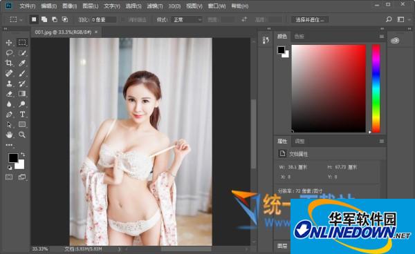415x254 pixels.
Task: Reset default foreground and background colors
Action: [x=10, y=168]
